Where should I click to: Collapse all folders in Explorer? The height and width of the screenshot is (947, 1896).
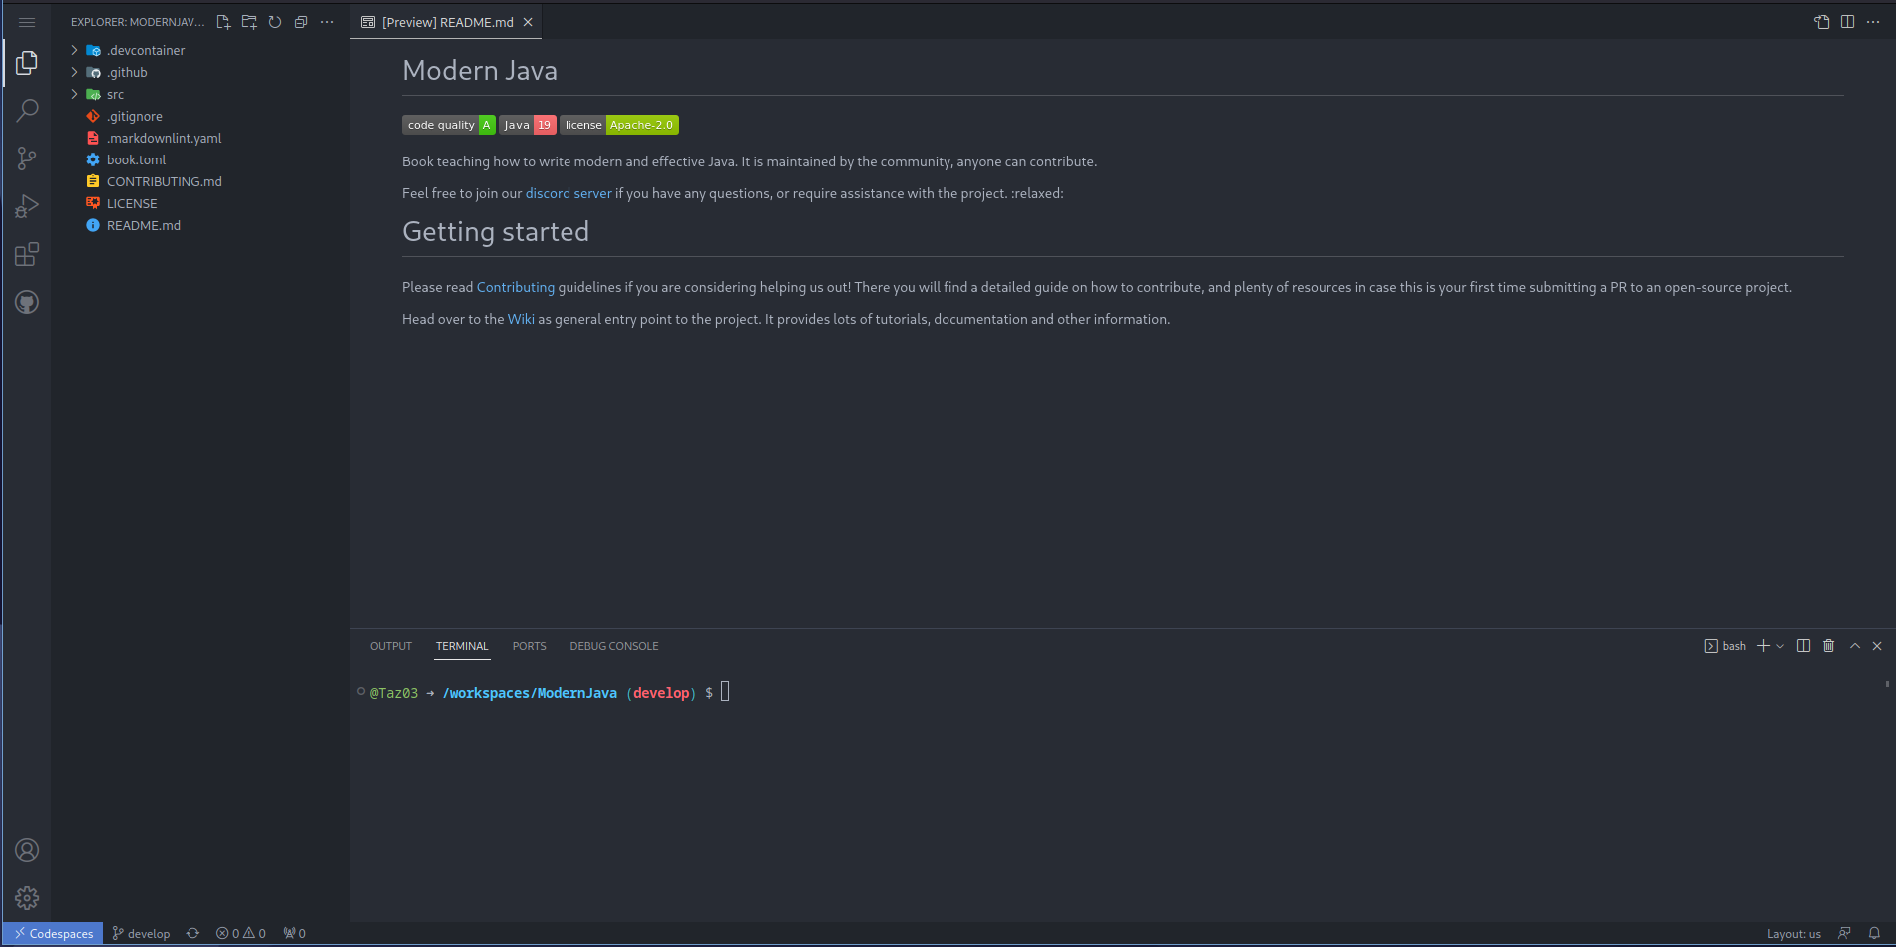[x=301, y=22]
